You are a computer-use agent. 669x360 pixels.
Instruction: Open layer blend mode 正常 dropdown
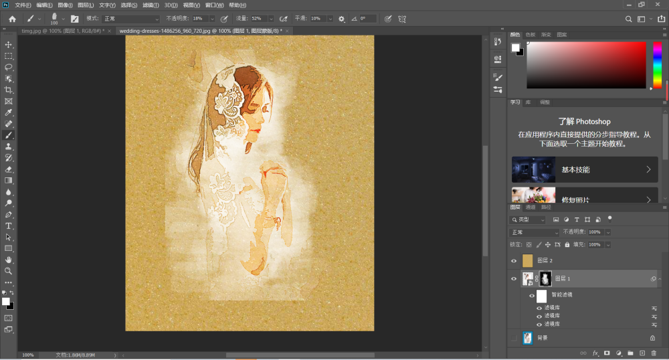tap(534, 232)
